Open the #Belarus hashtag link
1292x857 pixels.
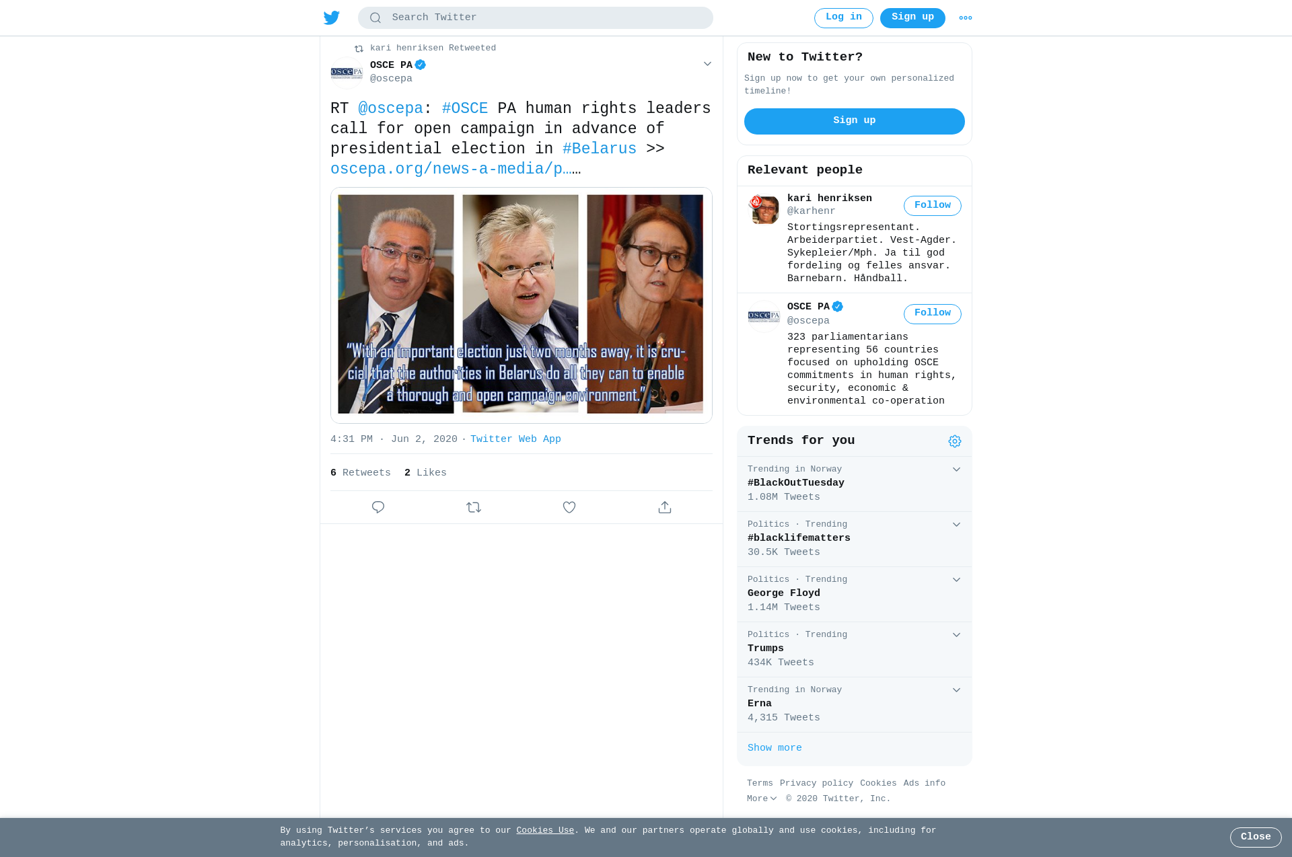[600, 149]
